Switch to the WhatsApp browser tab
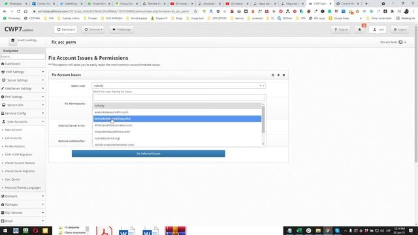 click(x=15, y=4)
